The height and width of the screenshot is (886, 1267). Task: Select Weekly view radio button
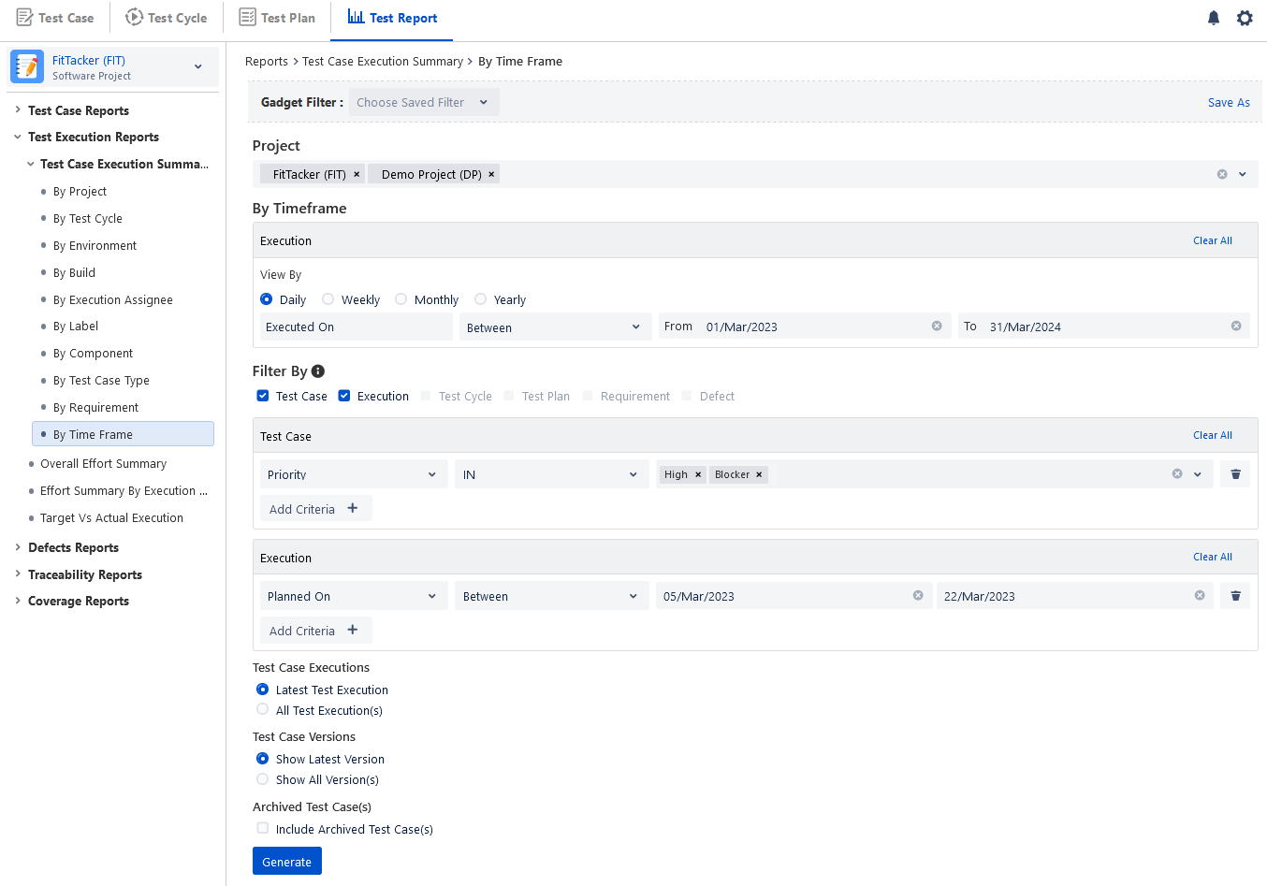(328, 299)
